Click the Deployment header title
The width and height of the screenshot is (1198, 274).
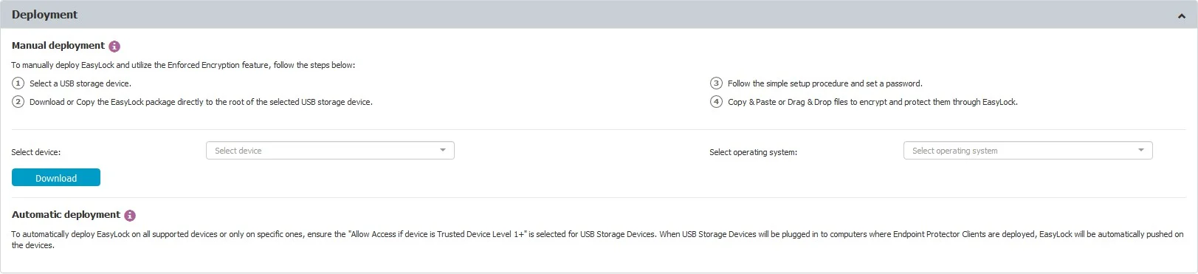coord(44,15)
